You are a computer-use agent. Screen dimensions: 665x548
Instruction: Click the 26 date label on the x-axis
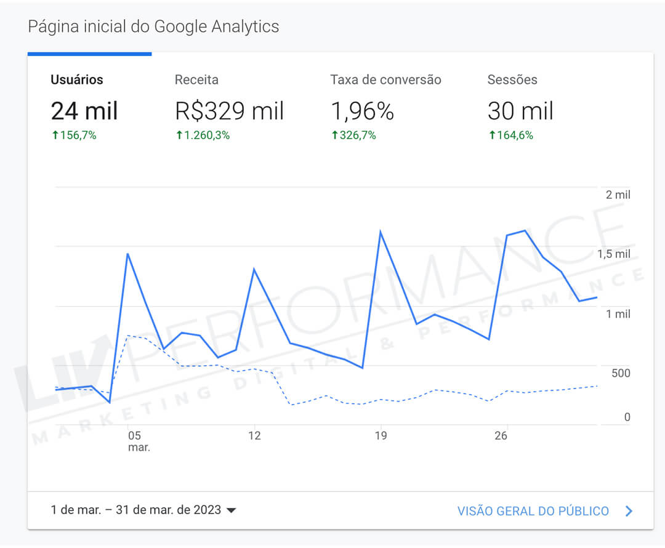(501, 436)
